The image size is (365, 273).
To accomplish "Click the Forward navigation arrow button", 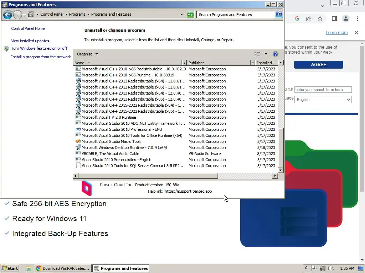I will pyautogui.click(x=17, y=15).
